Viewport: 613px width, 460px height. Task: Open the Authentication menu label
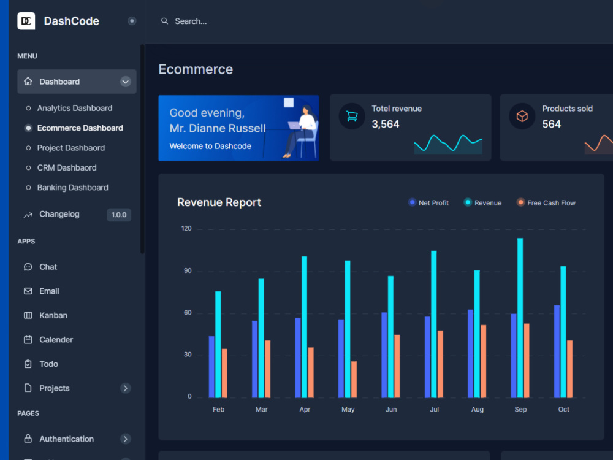point(66,439)
